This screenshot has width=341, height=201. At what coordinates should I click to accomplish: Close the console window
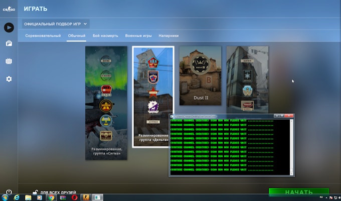tap(289, 116)
